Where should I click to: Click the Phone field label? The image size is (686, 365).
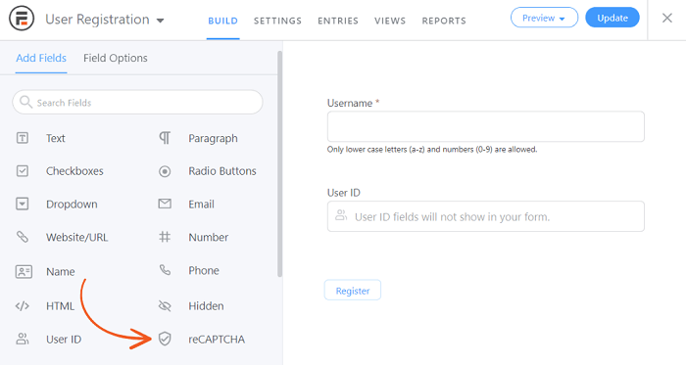(x=204, y=271)
